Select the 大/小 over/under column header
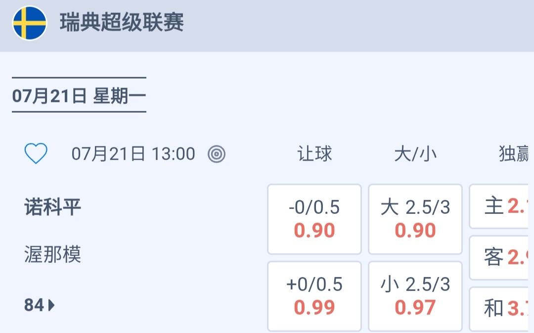534x333 pixels. click(x=415, y=154)
